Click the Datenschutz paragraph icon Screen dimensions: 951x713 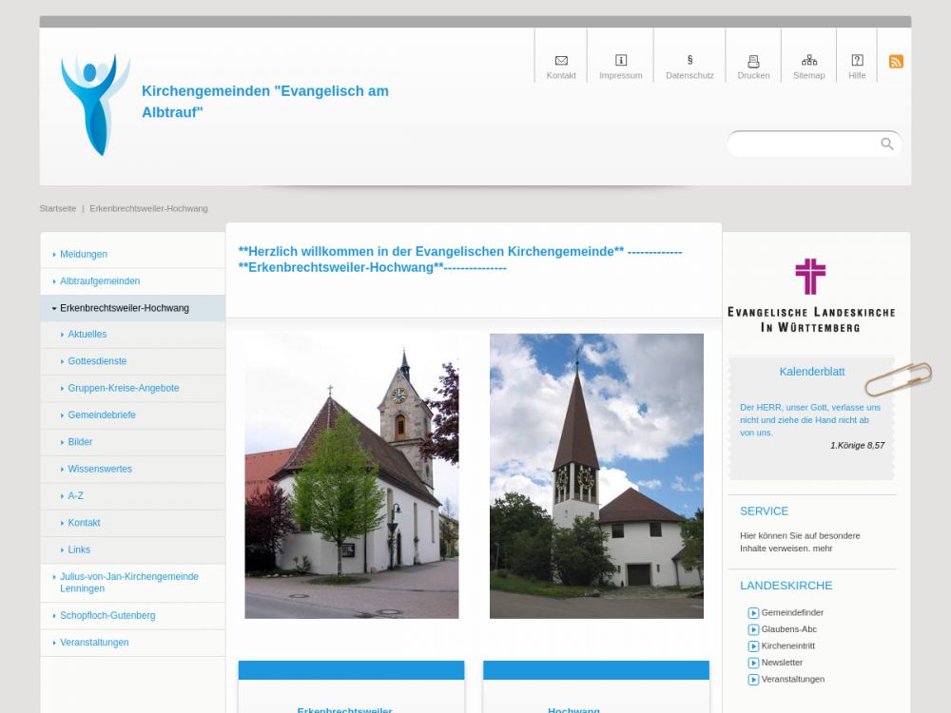tap(689, 61)
